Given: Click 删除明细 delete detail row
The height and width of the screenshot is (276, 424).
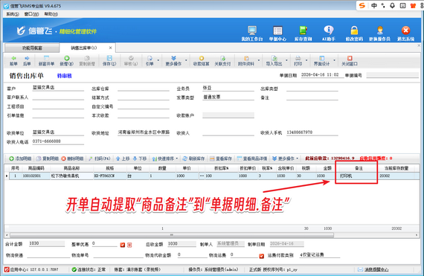Looking at the screenshot, I should click(x=72, y=158).
